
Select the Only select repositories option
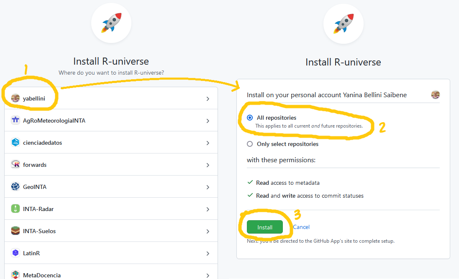250,143
